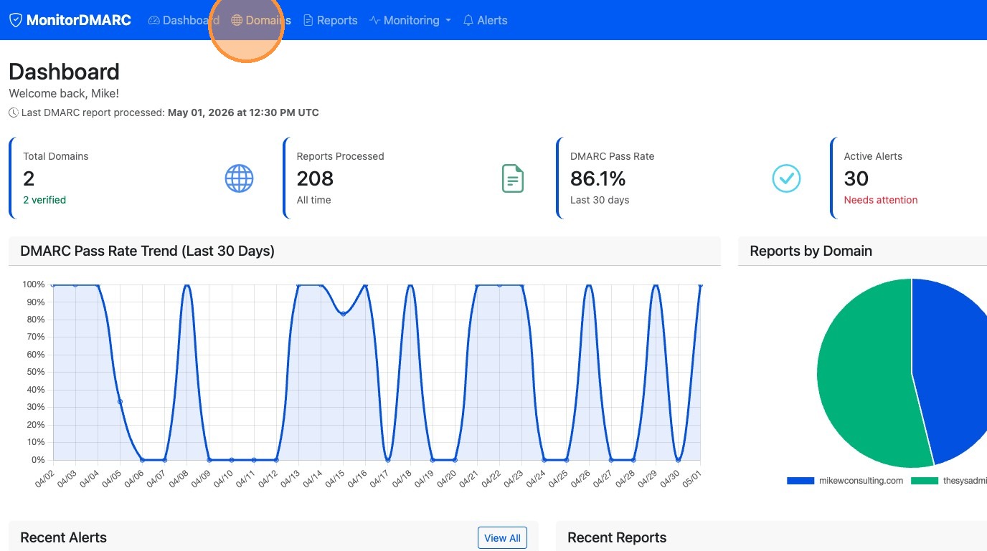Open the Dashboard nav item
The image size is (987, 551).
tap(184, 20)
